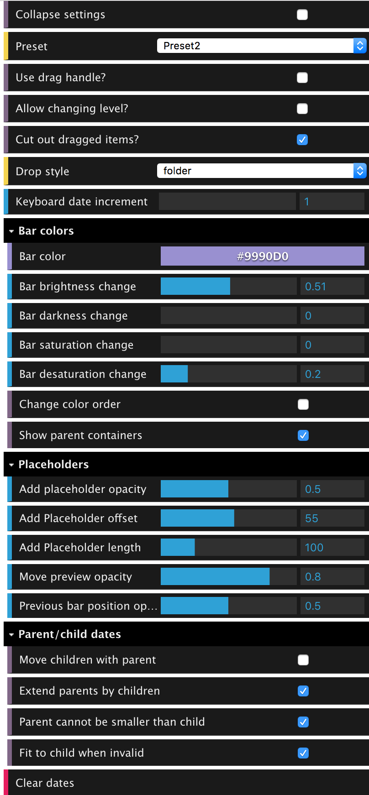This screenshot has height=795, width=369.
Task: Adjust the Bar brightness change slider
Action: click(x=228, y=286)
